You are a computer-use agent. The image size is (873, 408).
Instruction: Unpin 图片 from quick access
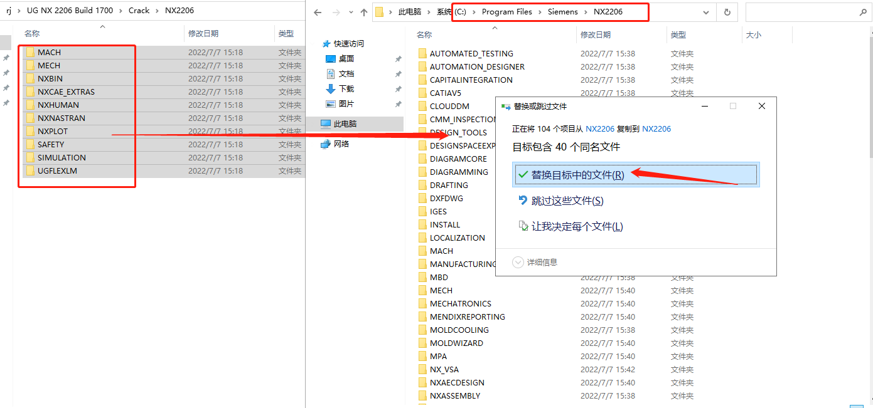(397, 103)
